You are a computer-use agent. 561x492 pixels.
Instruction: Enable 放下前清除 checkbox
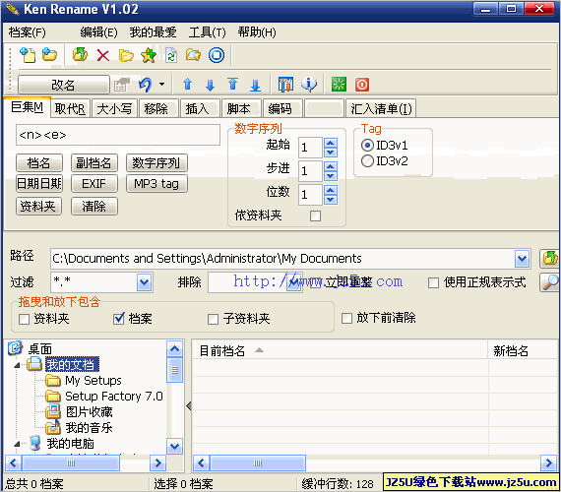click(x=346, y=318)
